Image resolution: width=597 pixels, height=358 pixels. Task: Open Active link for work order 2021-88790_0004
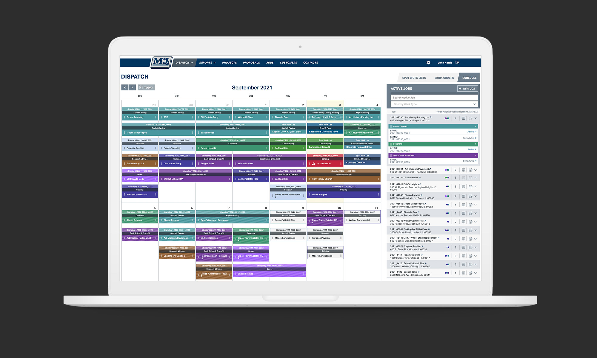pyautogui.click(x=472, y=132)
